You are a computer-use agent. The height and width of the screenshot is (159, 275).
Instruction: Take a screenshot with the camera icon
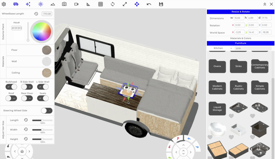point(64,4)
